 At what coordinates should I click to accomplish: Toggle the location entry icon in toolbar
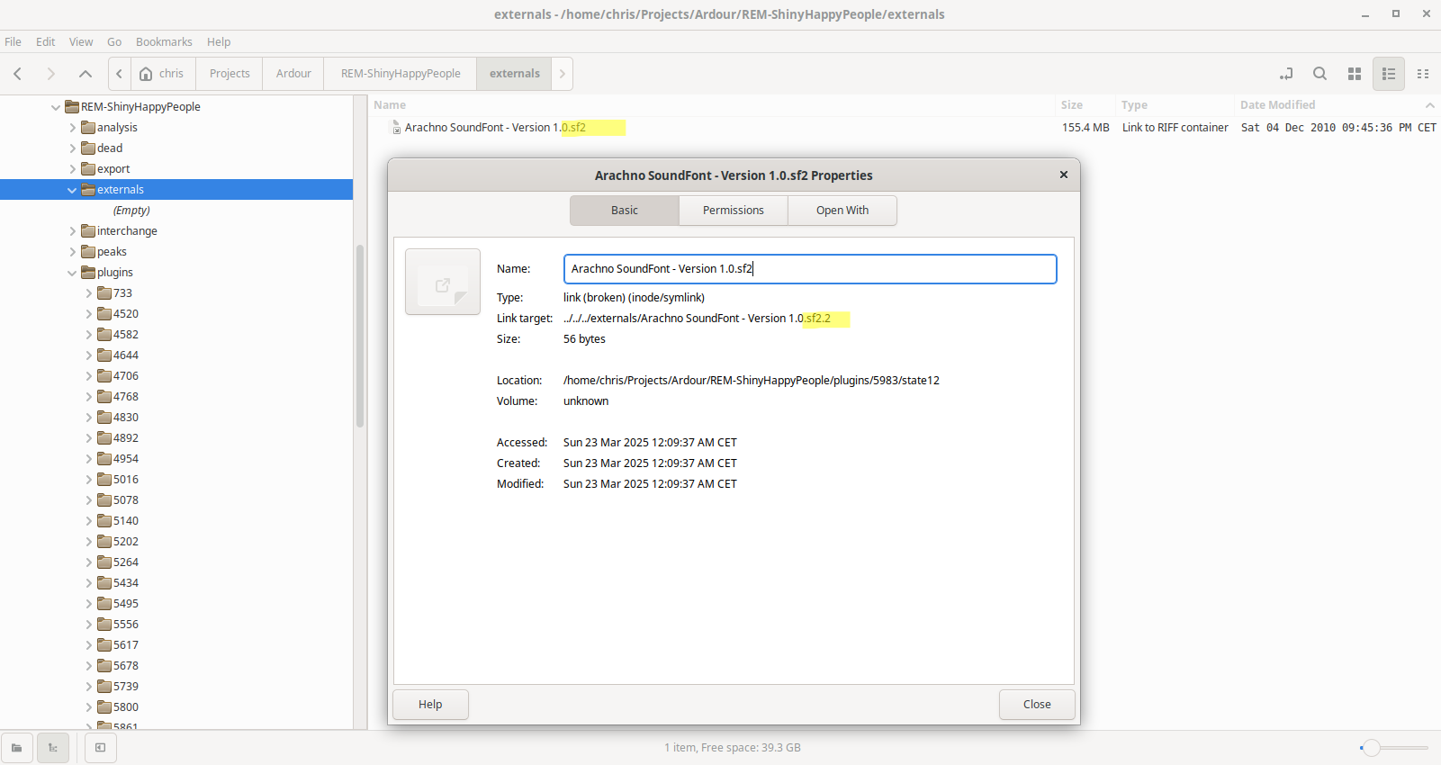(1286, 74)
